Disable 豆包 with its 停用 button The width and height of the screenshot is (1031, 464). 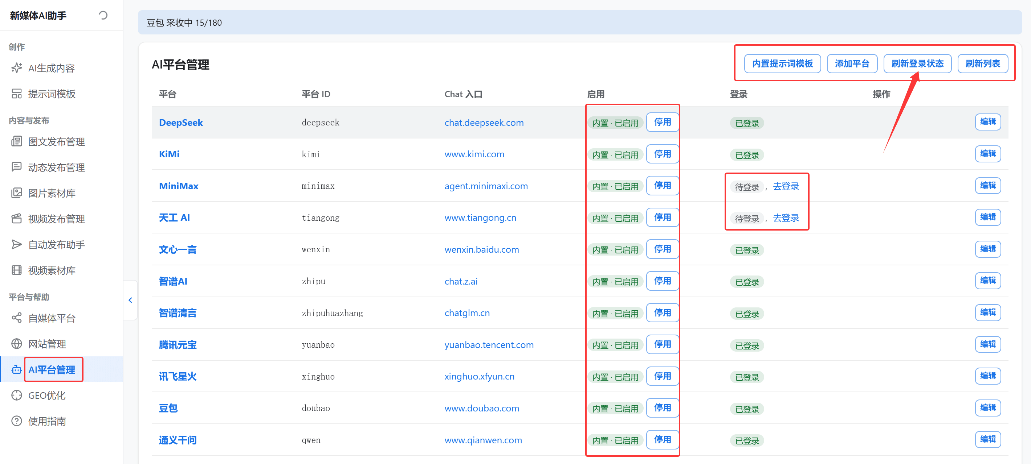click(663, 408)
